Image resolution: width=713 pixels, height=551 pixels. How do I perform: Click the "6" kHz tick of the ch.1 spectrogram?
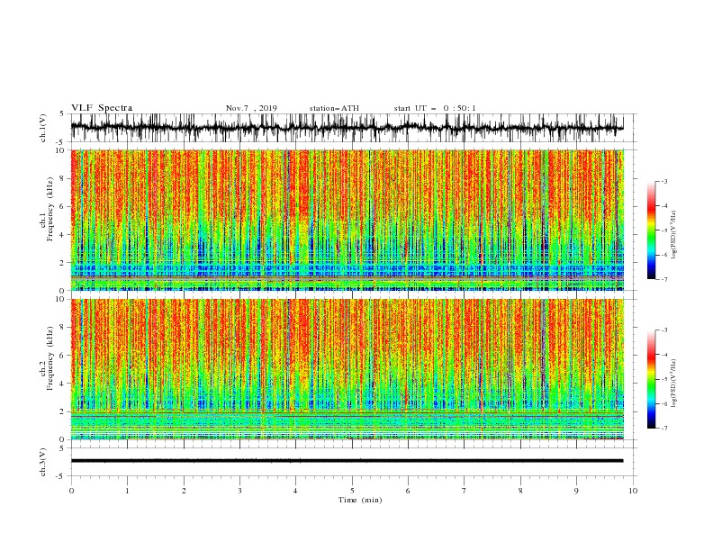(63, 207)
